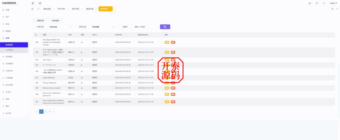This screenshot has height=140, width=340.
Task: Click the refresh icon in top bar
Action: tap(40, 3)
